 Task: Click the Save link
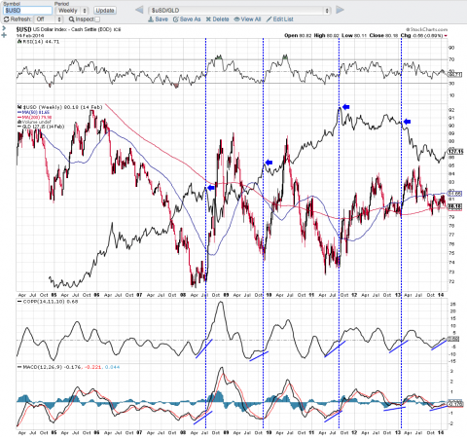click(x=158, y=19)
